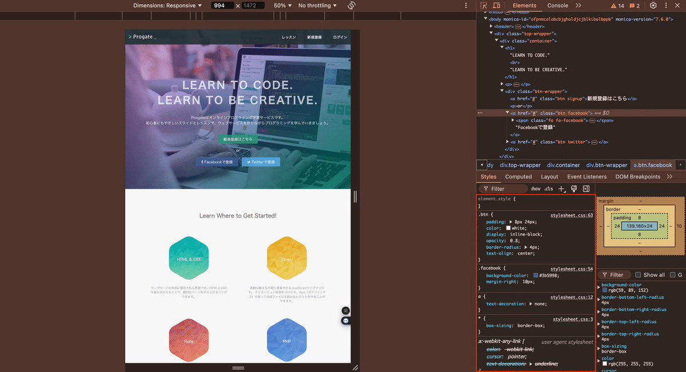Screen dimensions: 686x372
Task: Open the DOM Breakpoints sub-tab
Action: click(x=638, y=177)
